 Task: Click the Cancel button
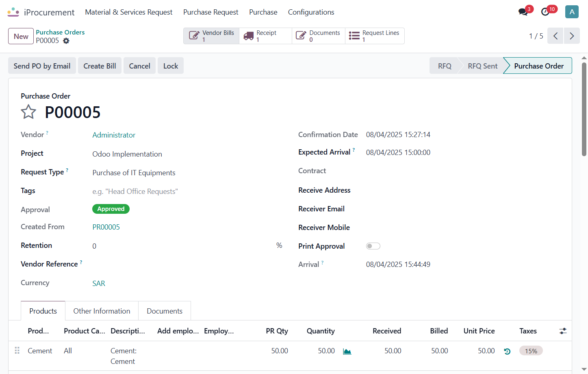click(x=139, y=66)
